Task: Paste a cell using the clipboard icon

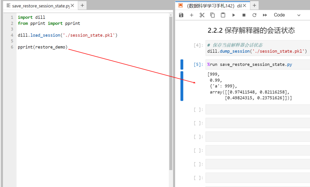Action: click(223, 15)
